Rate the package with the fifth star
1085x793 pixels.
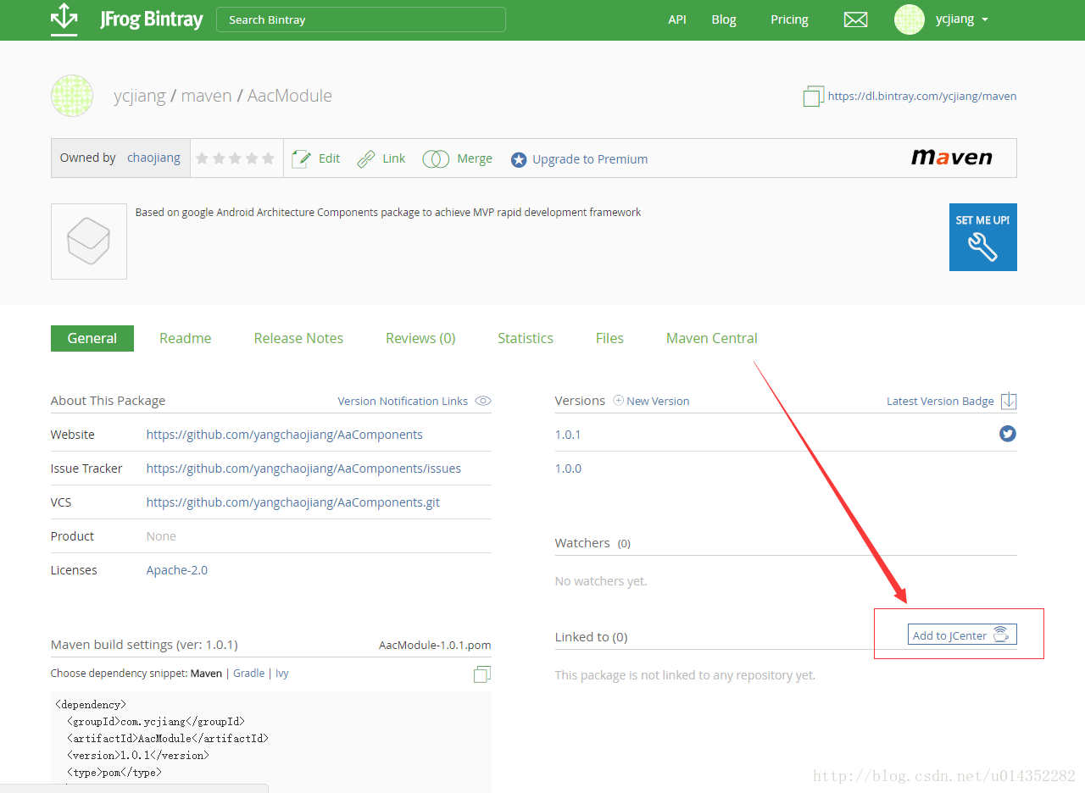pyautogui.click(x=268, y=158)
